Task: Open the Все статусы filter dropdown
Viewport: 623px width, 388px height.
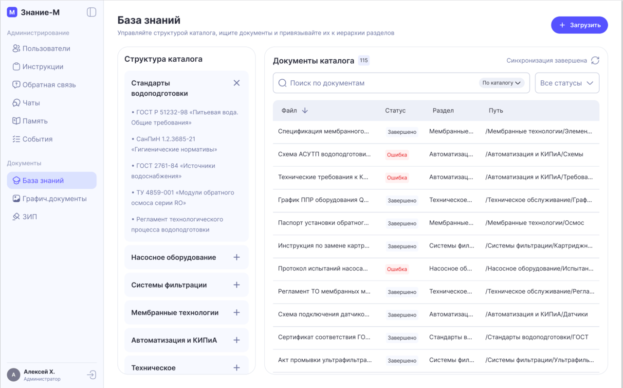Action: [x=567, y=83]
